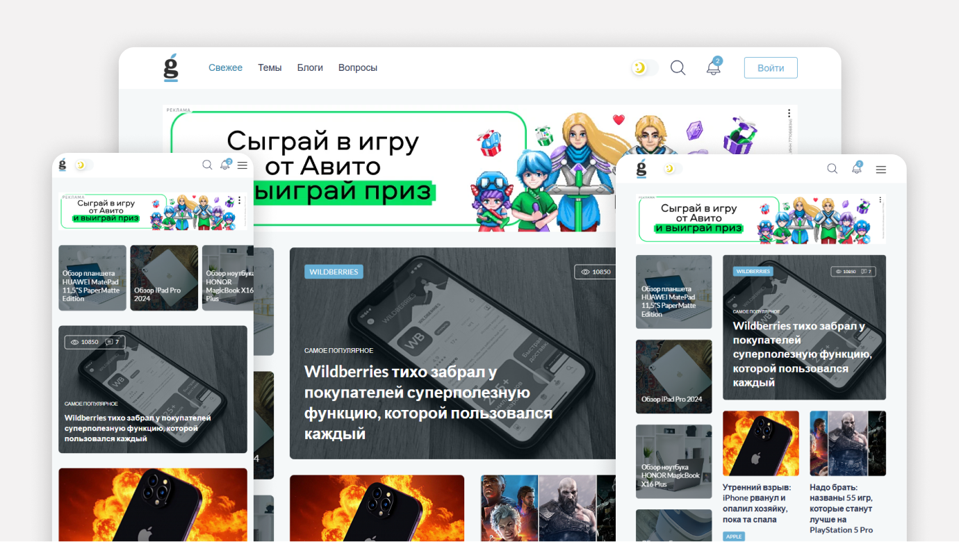Toggle dark mode switch in the mobile view
The width and height of the screenshot is (959, 542).
(x=83, y=165)
